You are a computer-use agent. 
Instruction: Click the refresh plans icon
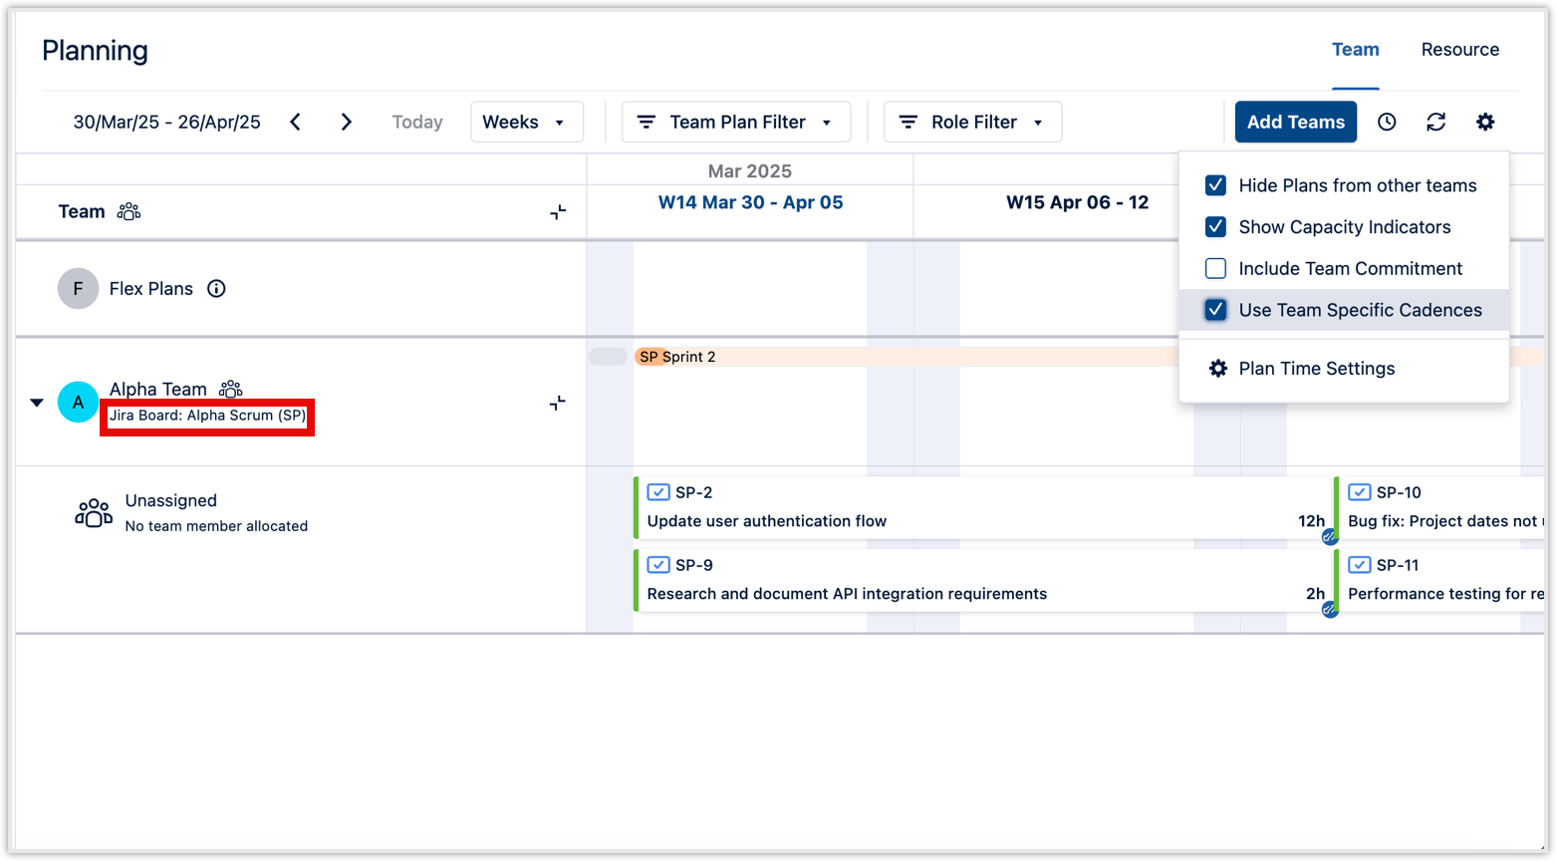(x=1435, y=122)
